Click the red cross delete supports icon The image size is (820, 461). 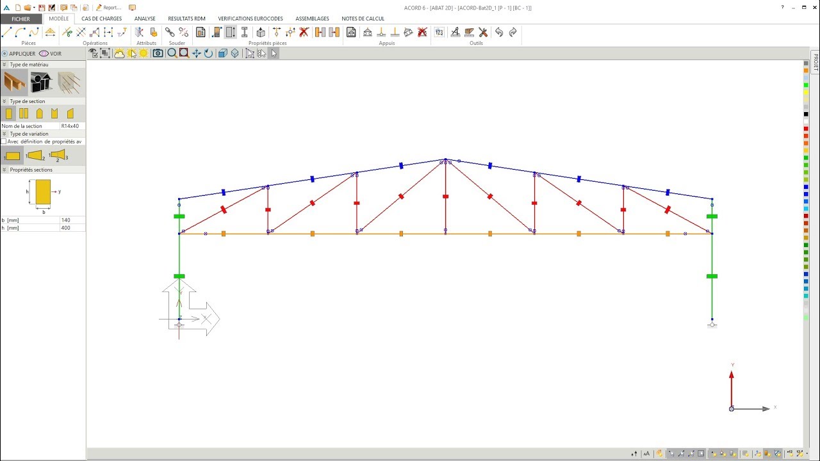click(422, 32)
